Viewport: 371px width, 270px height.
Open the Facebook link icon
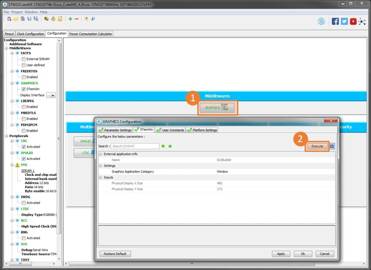point(335,22)
